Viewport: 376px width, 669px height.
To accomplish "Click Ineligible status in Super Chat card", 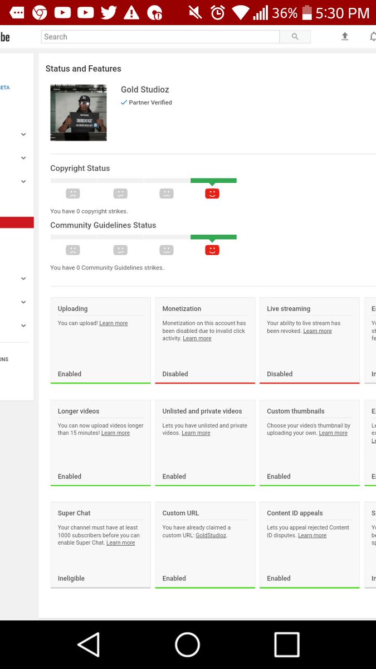I will pos(71,579).
